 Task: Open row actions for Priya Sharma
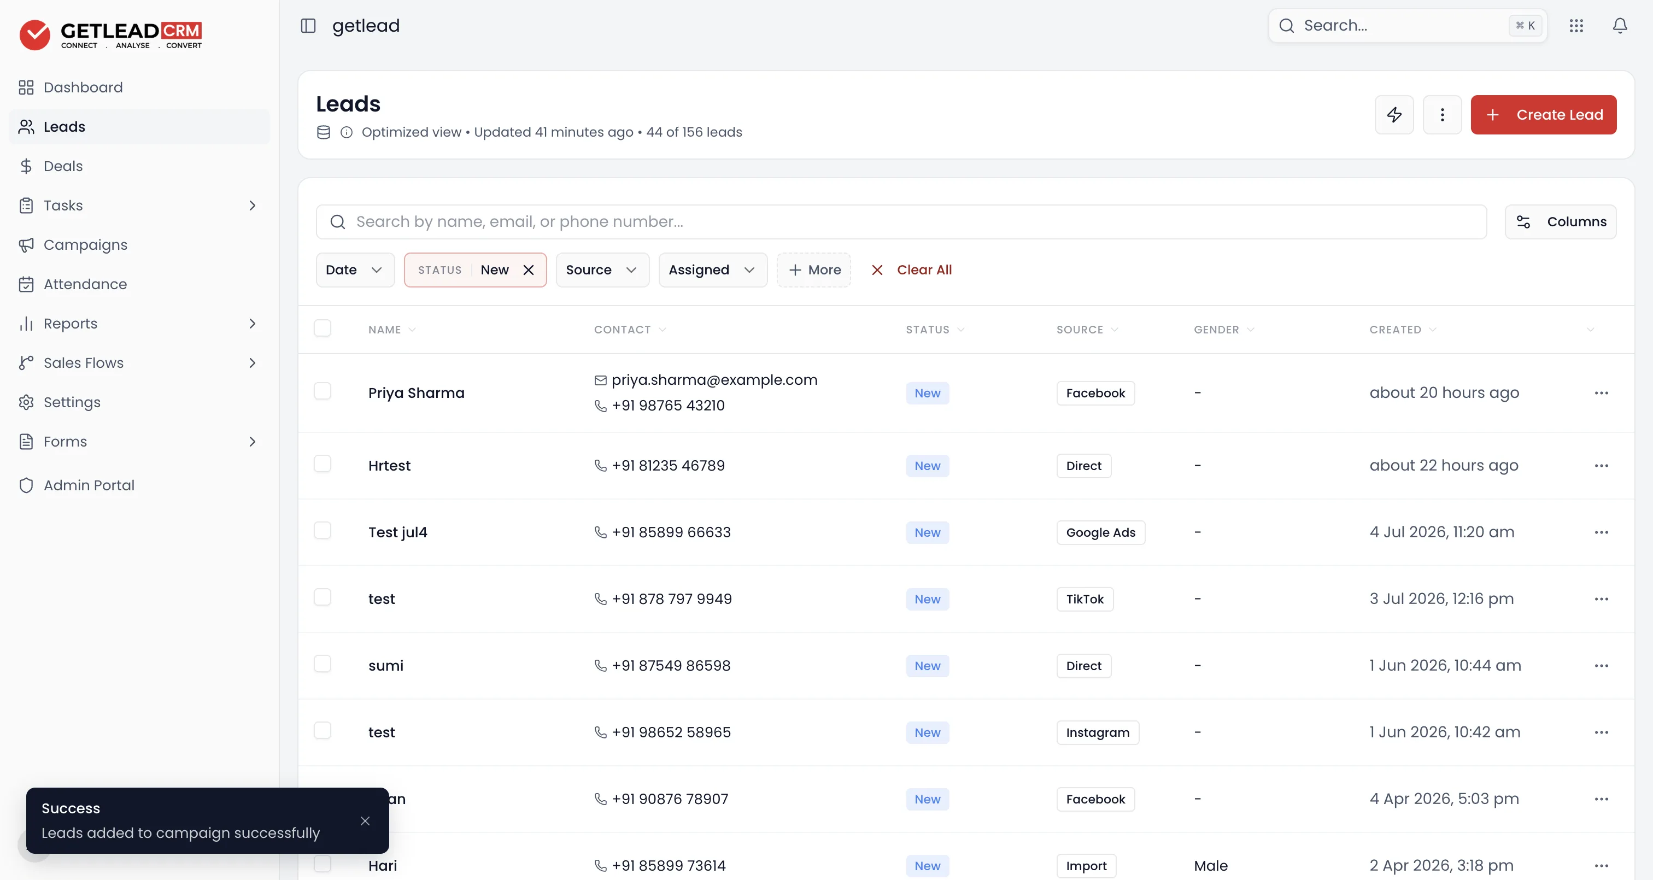[x=1602, y=393]
